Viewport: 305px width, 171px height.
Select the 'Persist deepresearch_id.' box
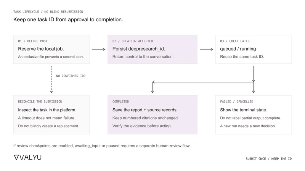point(152,49)
